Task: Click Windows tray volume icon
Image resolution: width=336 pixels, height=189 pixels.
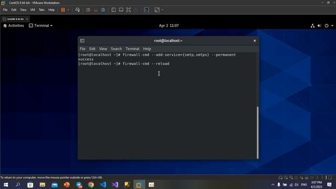Action: [297, 185]
